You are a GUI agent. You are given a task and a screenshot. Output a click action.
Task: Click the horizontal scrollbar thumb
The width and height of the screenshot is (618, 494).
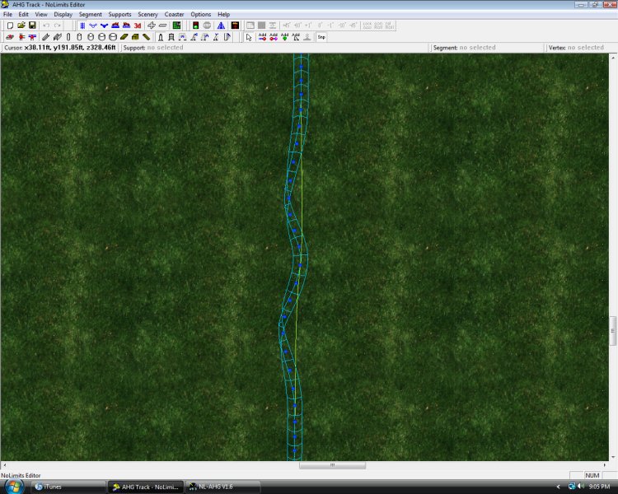coord(332,465)
